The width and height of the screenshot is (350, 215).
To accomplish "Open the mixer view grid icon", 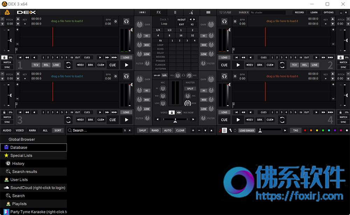I will [175, 12].
